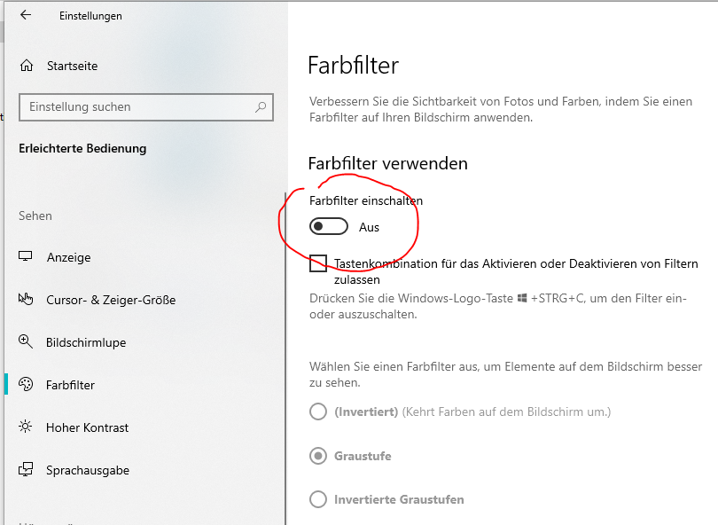Select the Invertierte Graustufen radio button
This screenshot has width=718, height=525.
[318, 499]
